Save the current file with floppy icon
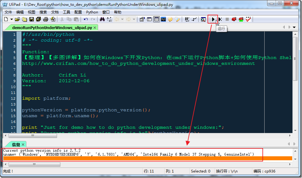The height and width of the screenshot is (178, 302). click(32, 19)
